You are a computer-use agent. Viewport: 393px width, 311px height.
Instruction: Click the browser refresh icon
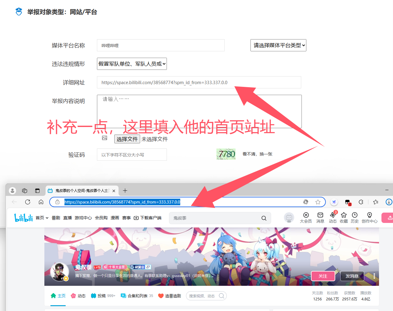click(x=28, y=202)
